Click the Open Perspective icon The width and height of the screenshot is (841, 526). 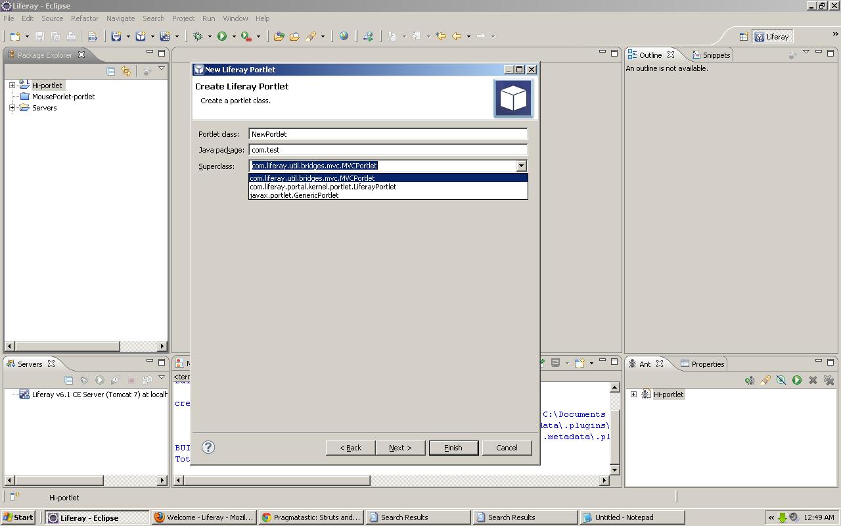point(744,37)
